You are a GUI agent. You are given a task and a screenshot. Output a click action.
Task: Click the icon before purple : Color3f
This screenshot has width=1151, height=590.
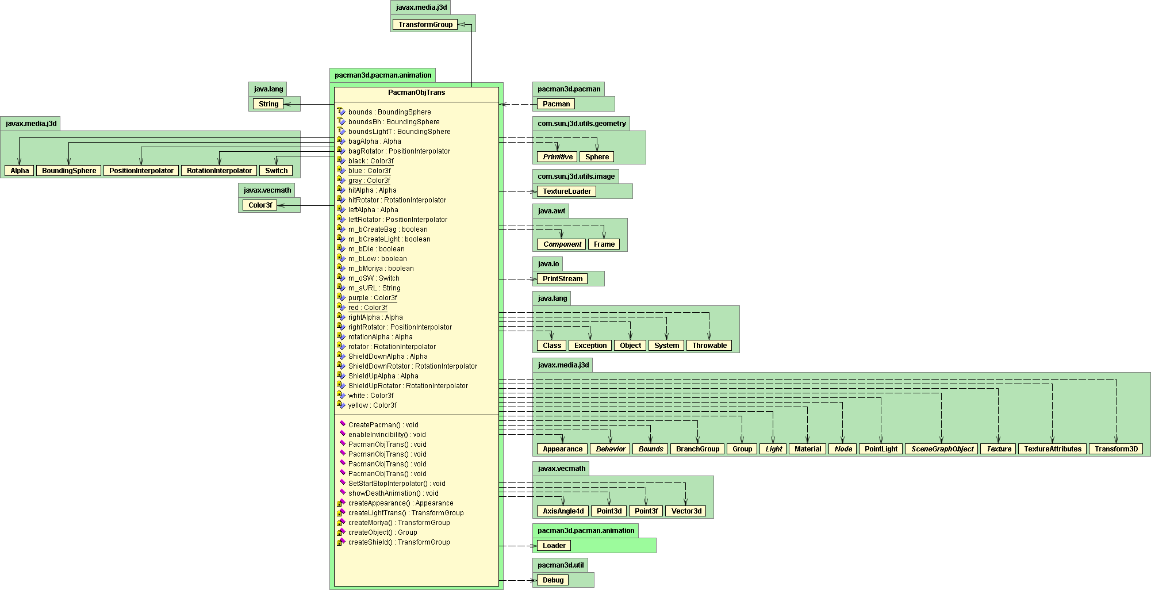click(x=341, y=297)
